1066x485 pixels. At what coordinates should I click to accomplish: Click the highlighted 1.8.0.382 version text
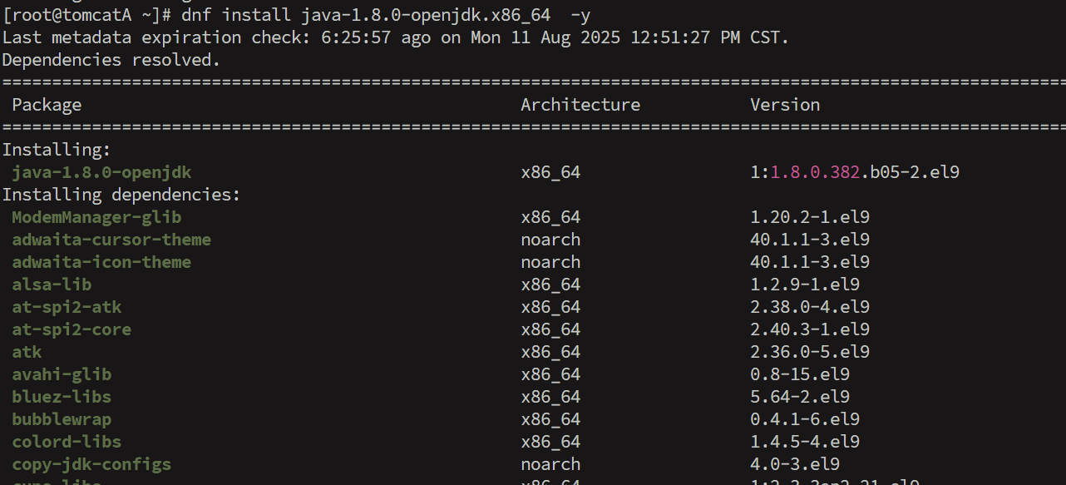815,172
